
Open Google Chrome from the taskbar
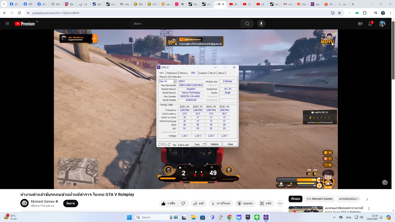click(230, 217)
